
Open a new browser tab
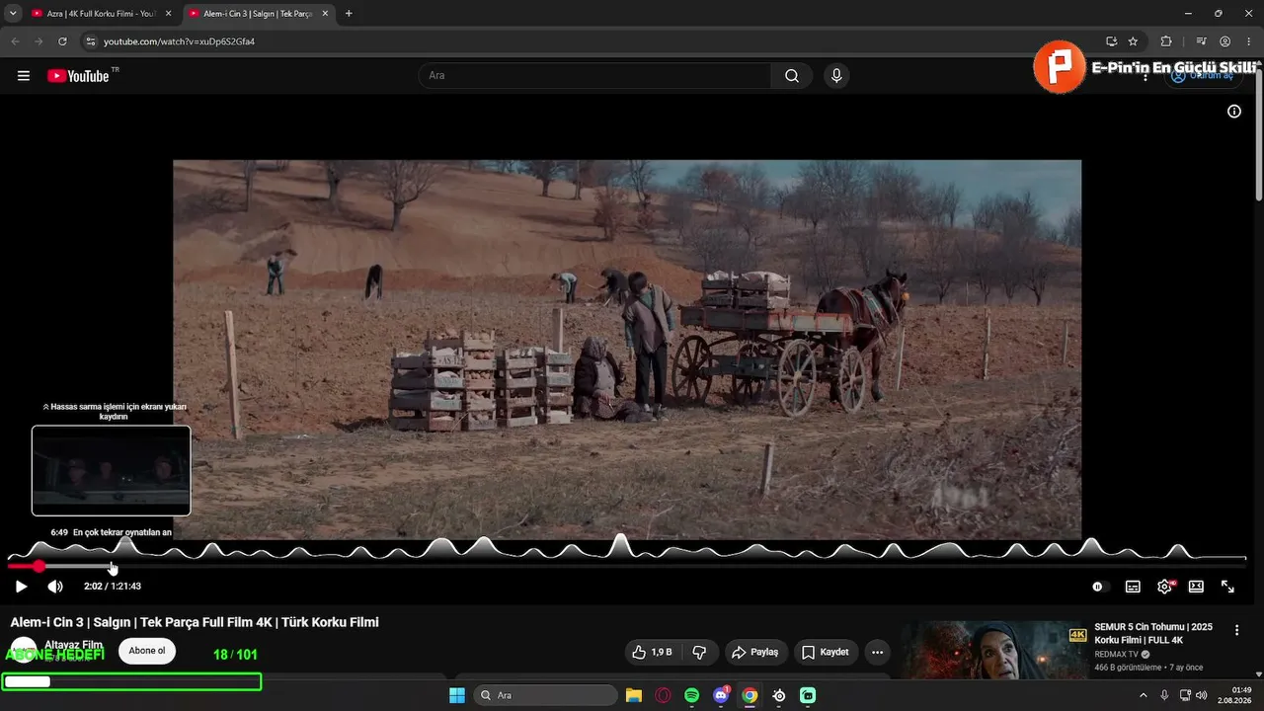[x=349, y=14]
